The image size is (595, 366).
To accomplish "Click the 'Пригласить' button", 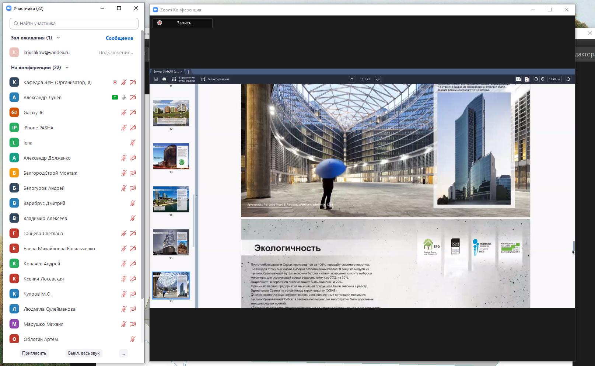I will coord(34,353).
